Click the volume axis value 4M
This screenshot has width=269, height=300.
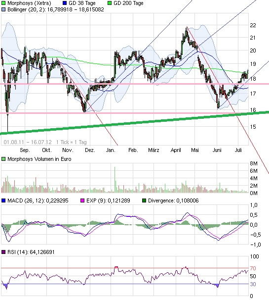pos(254,178)
